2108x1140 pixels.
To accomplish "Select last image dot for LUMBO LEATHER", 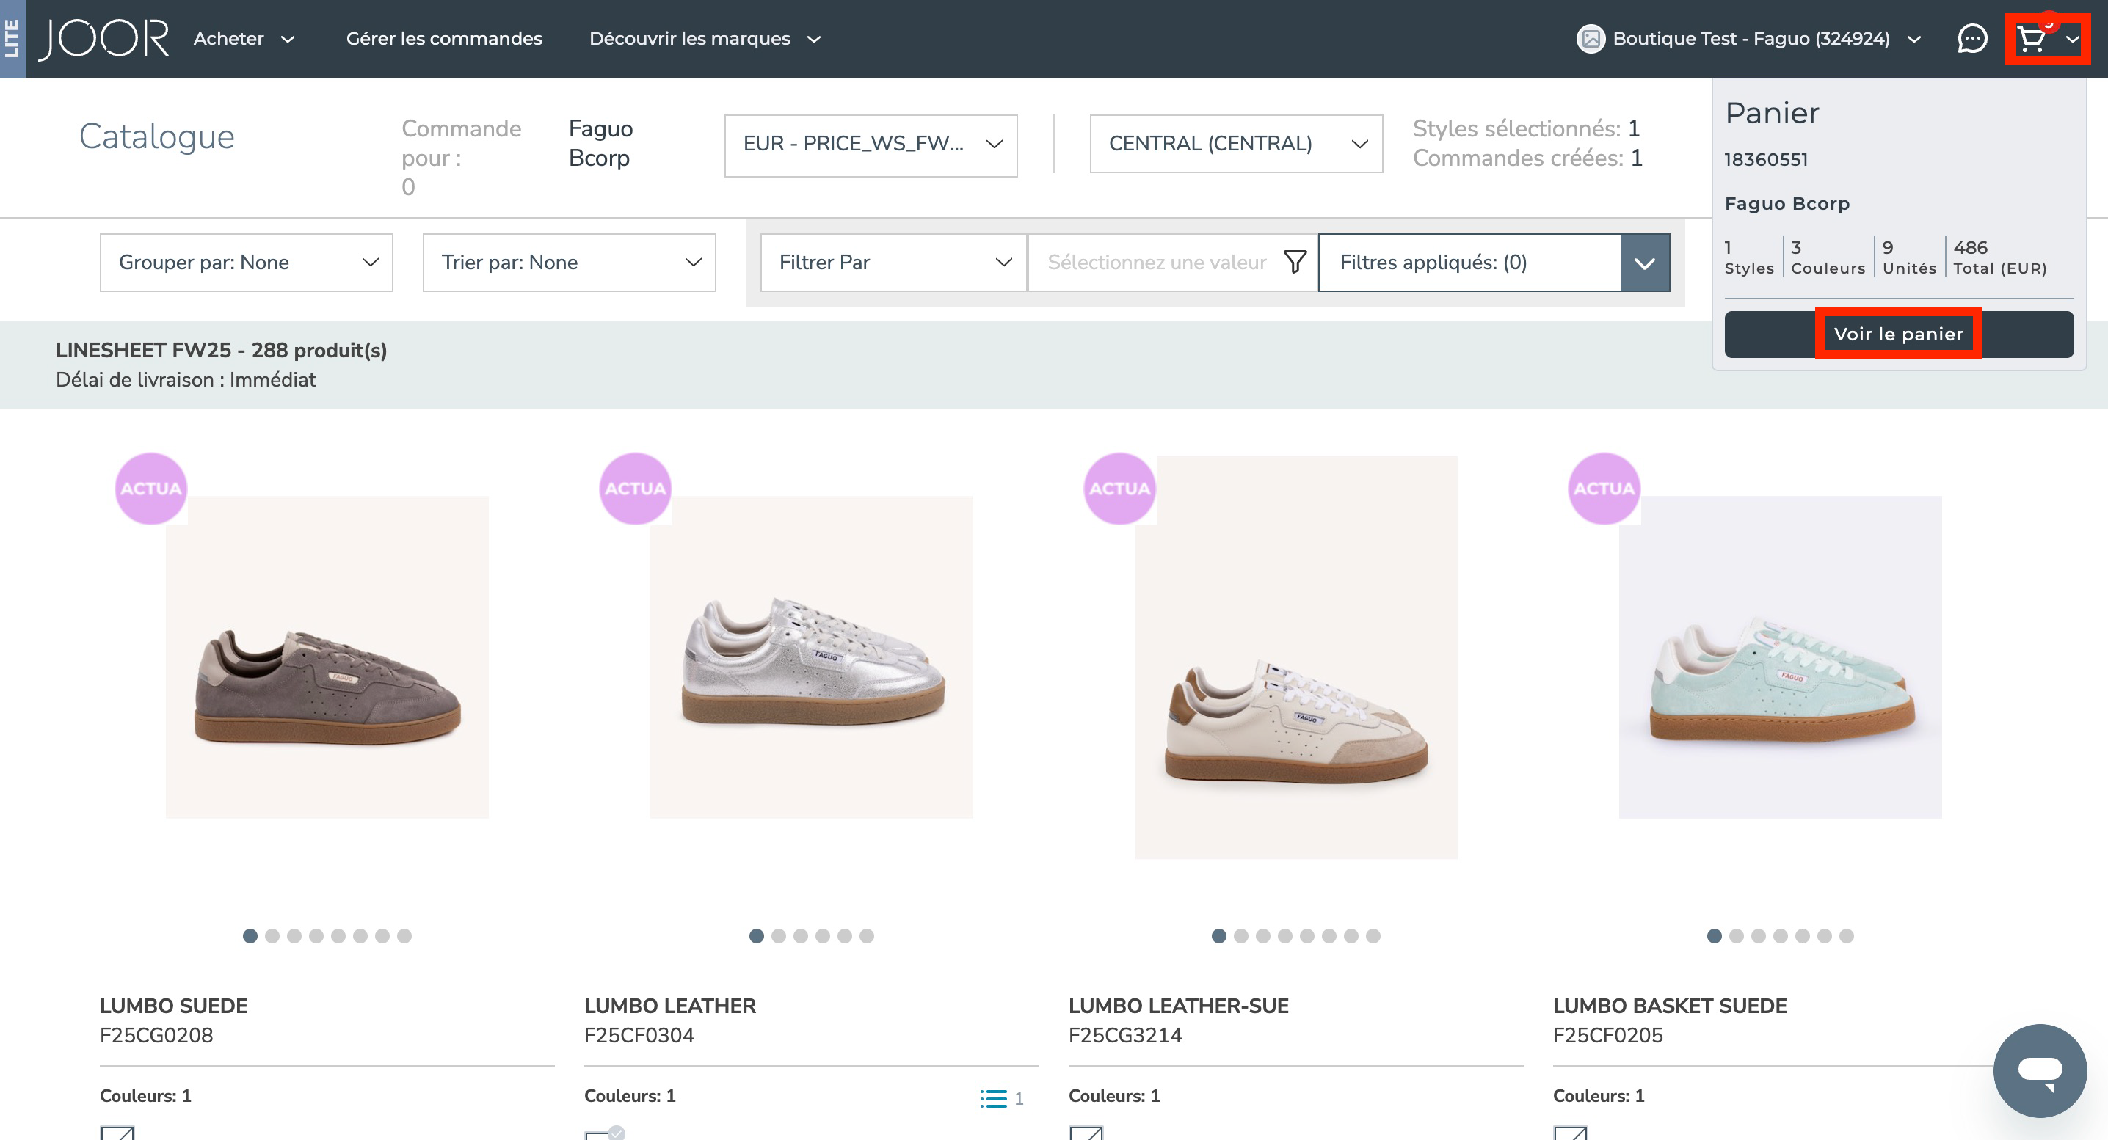I will [867, 935].
